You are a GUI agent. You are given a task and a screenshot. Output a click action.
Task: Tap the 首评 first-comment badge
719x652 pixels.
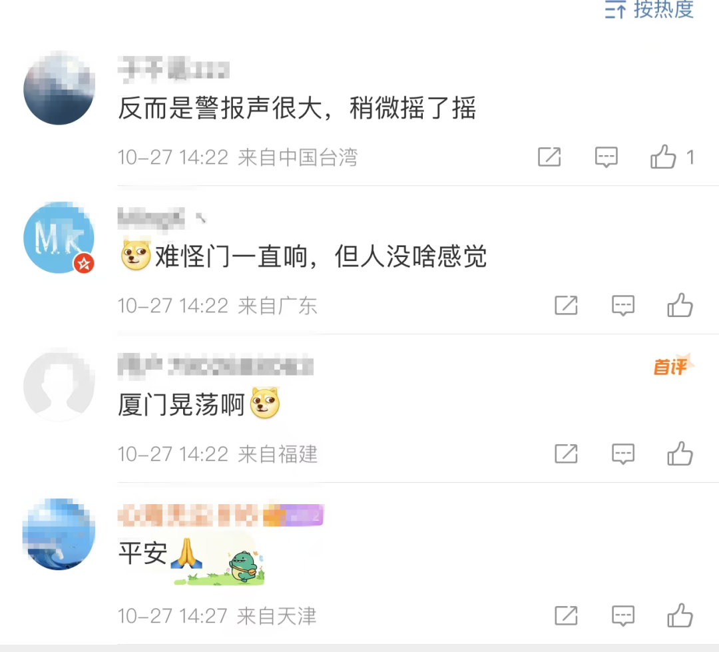(673, 366)
